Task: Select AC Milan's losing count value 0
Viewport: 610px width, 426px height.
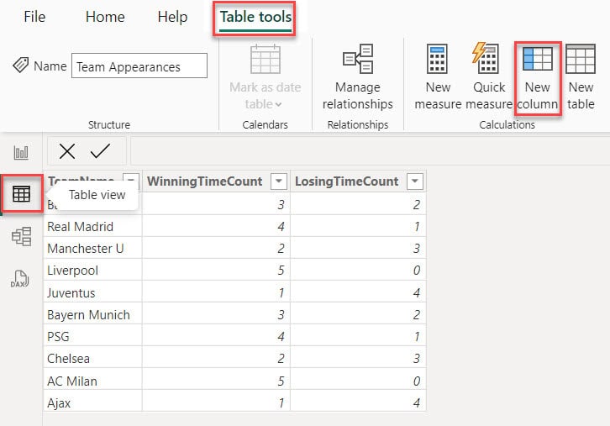Action: (358, 381)
